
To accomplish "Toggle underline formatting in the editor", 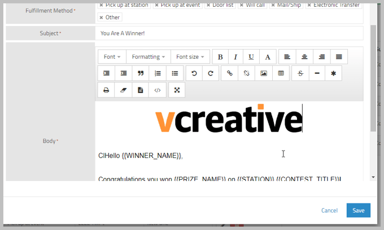I will 251,57.
